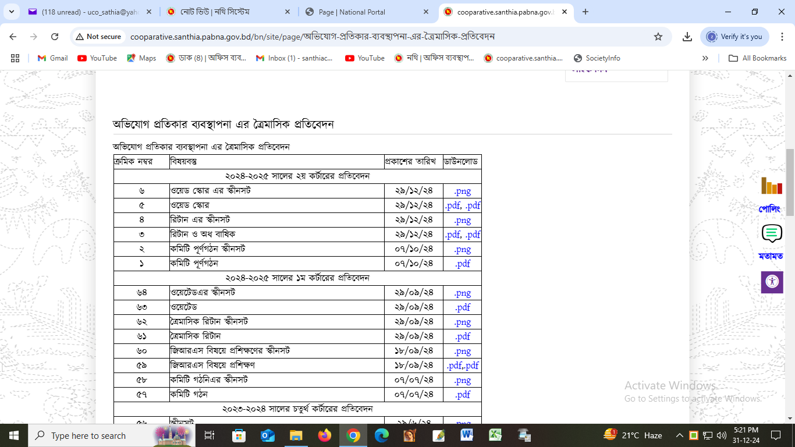Image resolution: width=795 pixels, height=447 pixels.
Task: Click the browser address bar URL
Action: click(313, 37)
